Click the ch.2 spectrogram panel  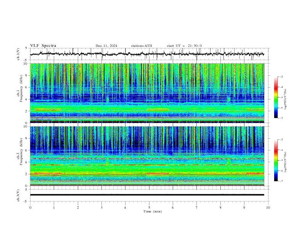[x=147, y=156]
